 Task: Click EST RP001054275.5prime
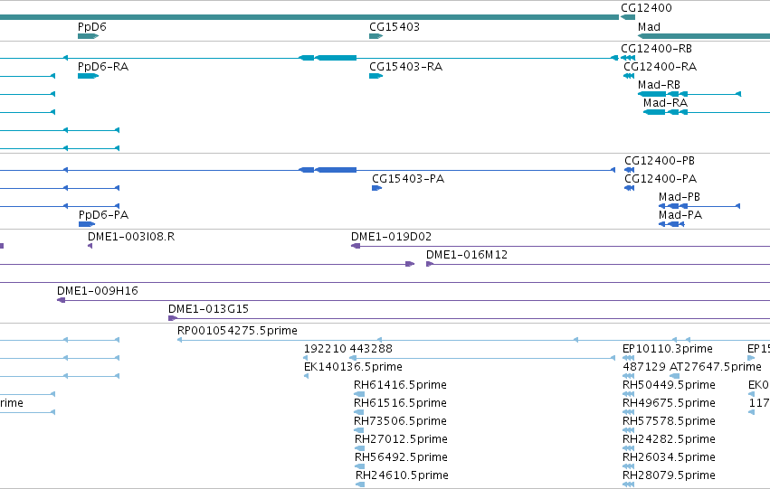237,331
